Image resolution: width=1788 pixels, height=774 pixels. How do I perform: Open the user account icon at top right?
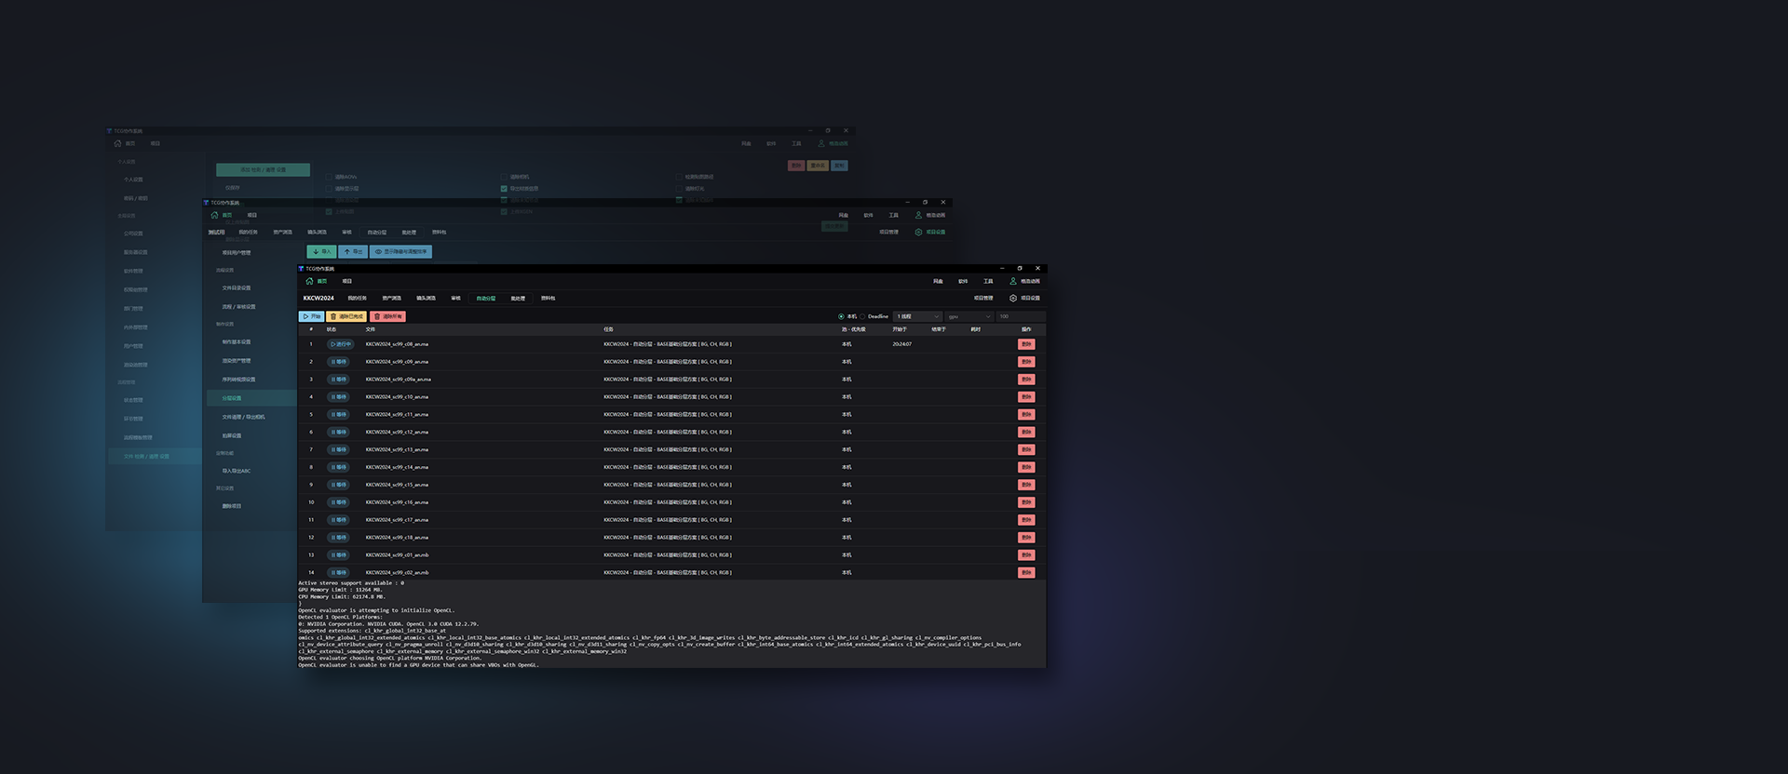[1013, 281]
